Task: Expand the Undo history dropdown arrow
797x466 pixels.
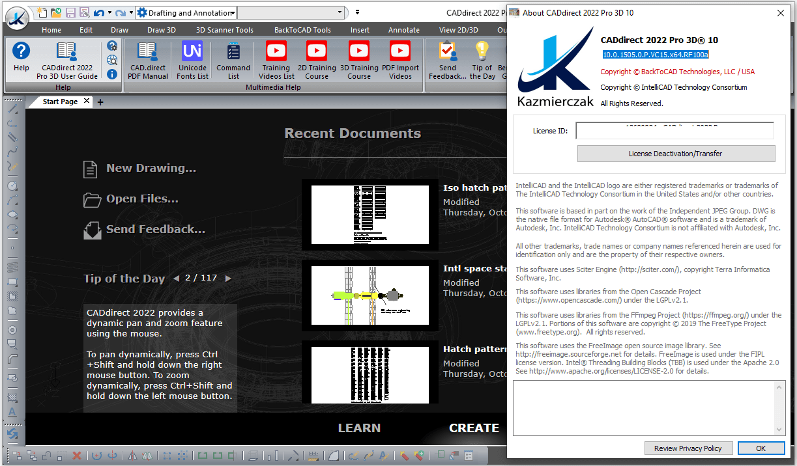Action: (x=109, y=12)
